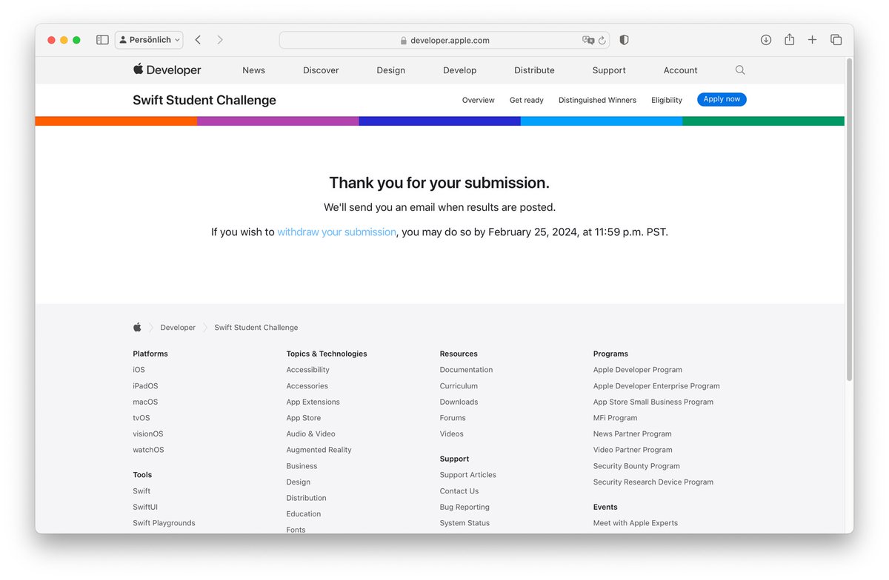Open the Account menu item
889x580 pixels.
681,70
